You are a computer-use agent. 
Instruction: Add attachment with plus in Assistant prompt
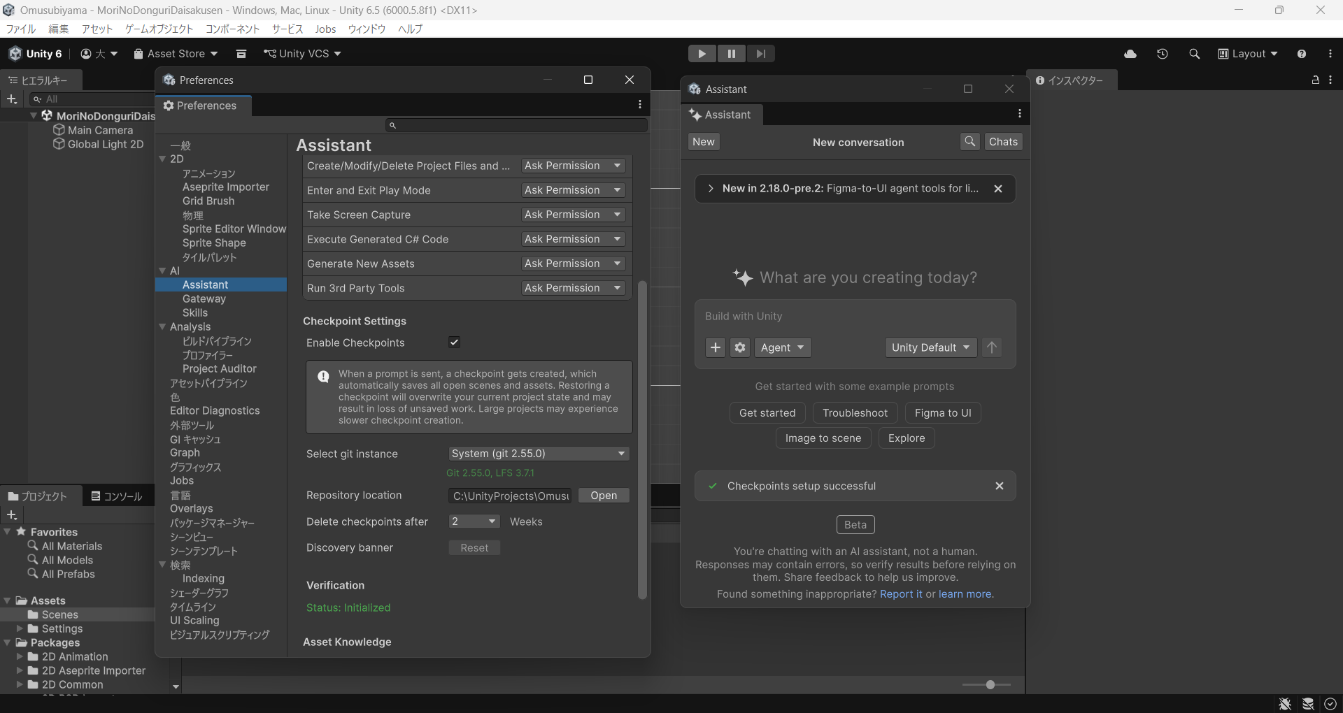(x=716, y=347)
